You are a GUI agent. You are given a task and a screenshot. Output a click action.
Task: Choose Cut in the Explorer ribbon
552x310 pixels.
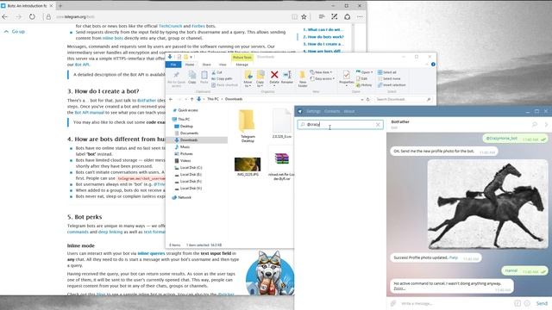click(216, 72)
